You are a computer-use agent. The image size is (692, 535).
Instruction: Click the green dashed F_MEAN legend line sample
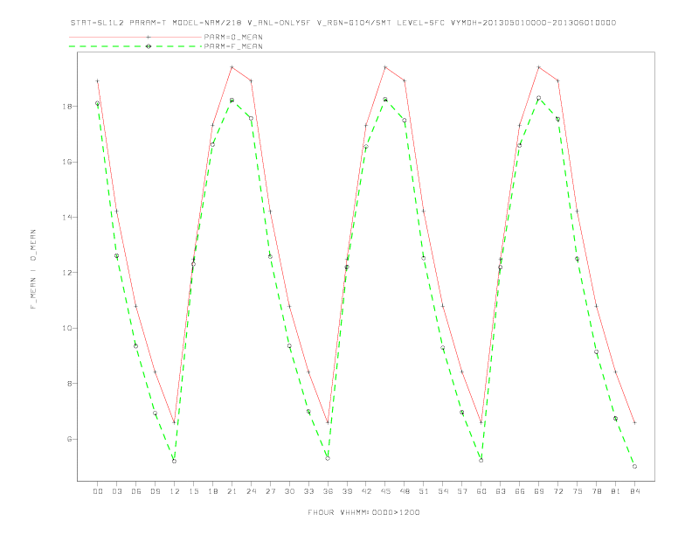point(135,46)
